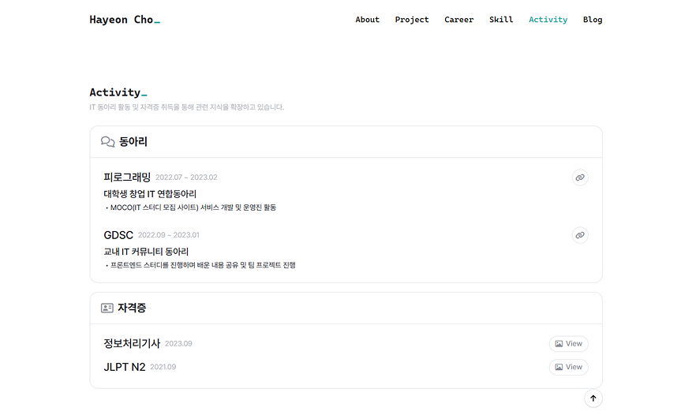
Task: Click the scroll-to-top arrow button
Action: point(593,398)
